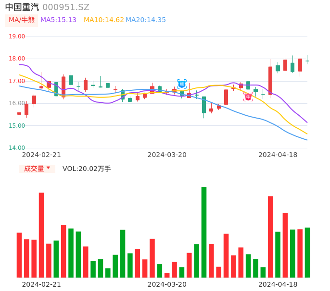The width and height of the screenshot is (330, 291).
Task: Select the 2024-04-18 date under volume chart
Action: [278, 284]
